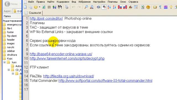Click the Explorer address field
Screen dimensions: 177x100
pyautogui.click(x=17, y=11)
